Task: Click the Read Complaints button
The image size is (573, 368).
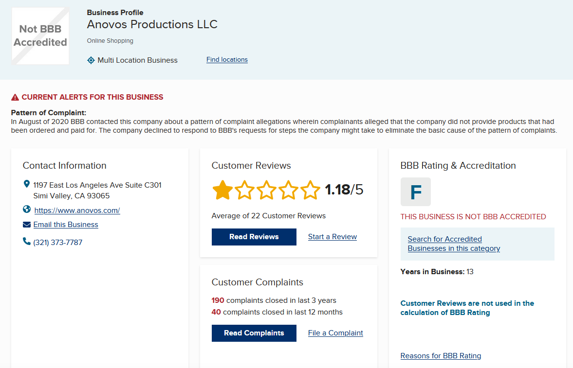Action: 254,333
